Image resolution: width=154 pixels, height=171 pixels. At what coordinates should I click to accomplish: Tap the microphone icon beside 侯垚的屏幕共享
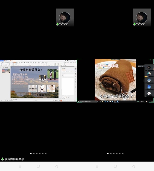click(x=2, y=159)
